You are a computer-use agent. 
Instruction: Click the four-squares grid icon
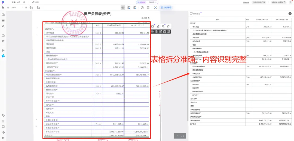[169, 32]
